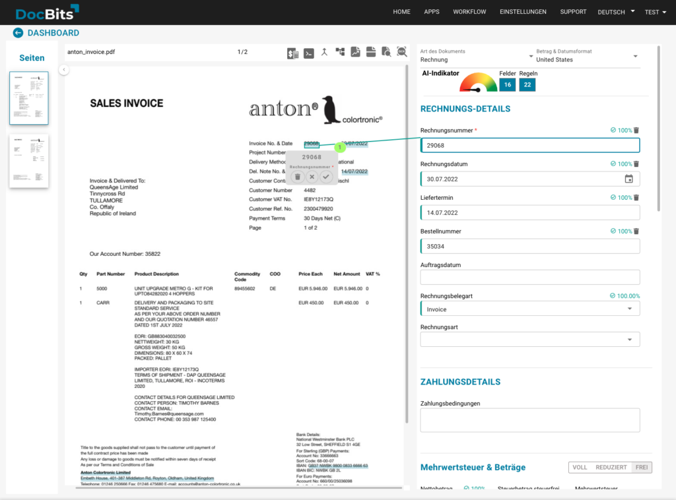Open the invoice calculator icon with dollar sign

292,53
